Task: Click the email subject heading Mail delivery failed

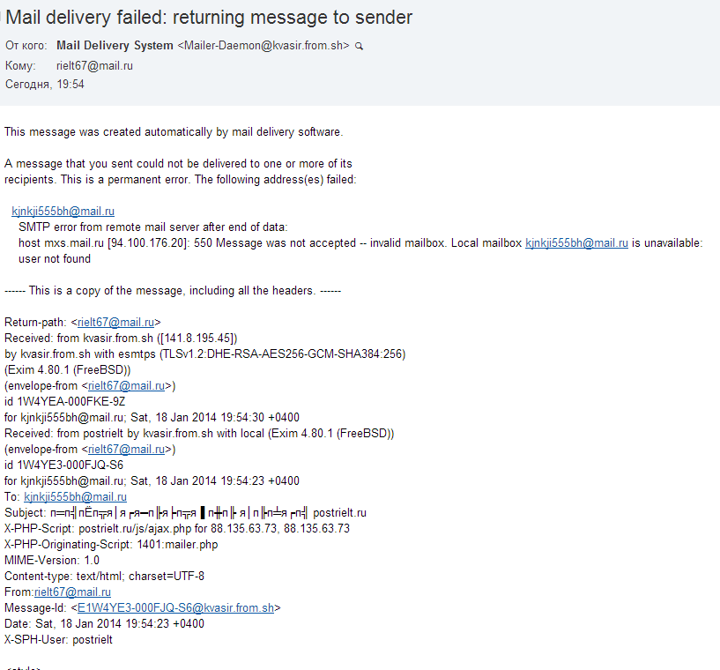Action: click(209, 18)
